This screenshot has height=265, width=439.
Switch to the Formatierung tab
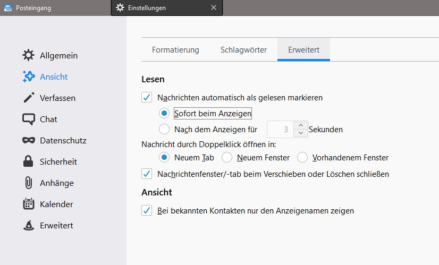click(175, 50)
